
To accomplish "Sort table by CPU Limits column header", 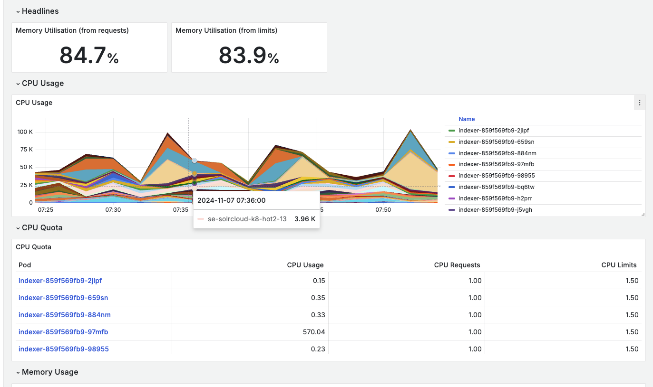I will pyautogui.click(x=619, y=265).
